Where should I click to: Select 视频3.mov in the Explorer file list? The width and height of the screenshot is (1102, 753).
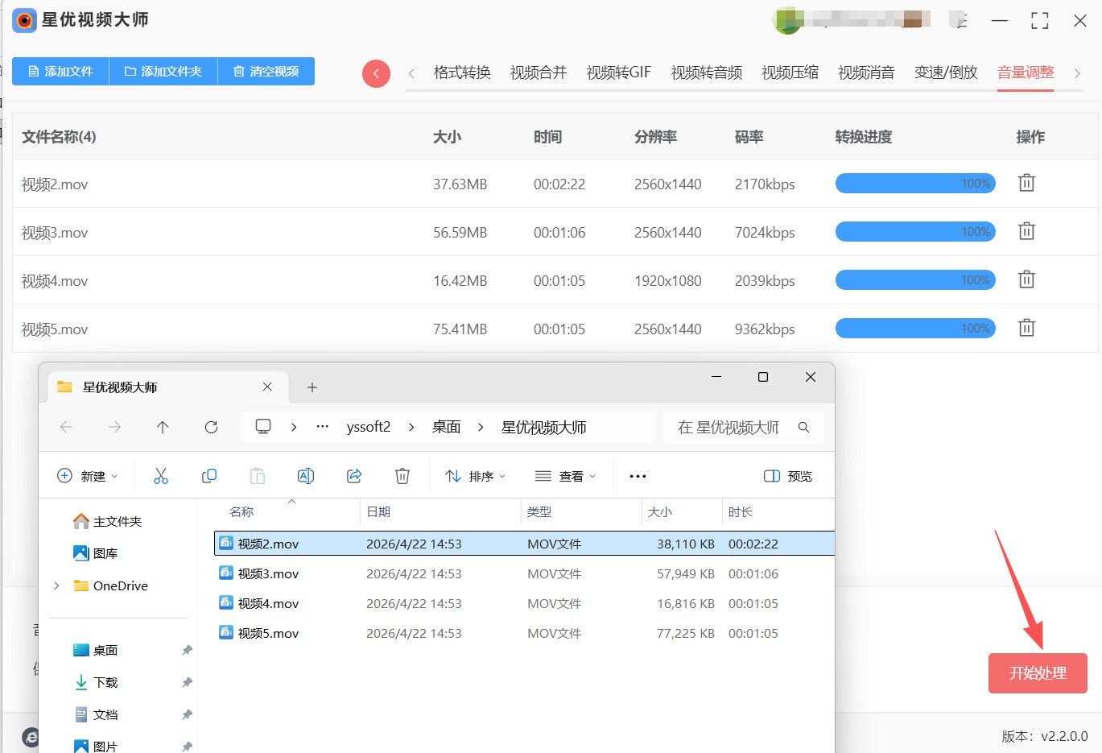(x=524, y=573)
